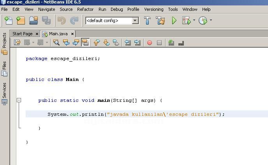
Task: Click Clean and Build Main Project icon
Action: (160, 21)
